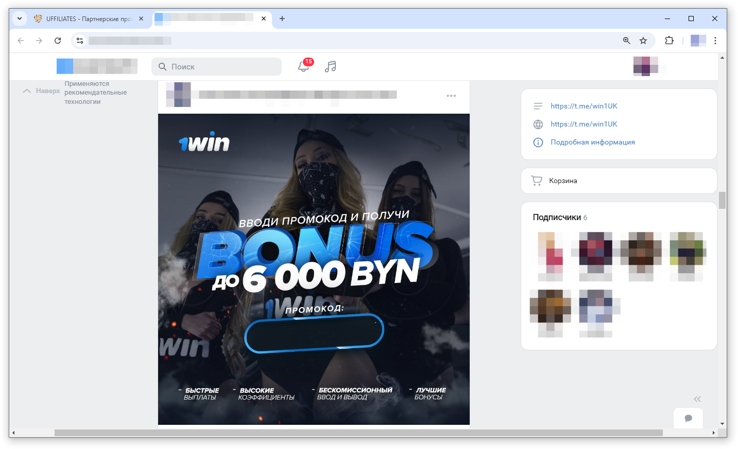Open the chat bubble messenger icon

(x=688, y=418)
